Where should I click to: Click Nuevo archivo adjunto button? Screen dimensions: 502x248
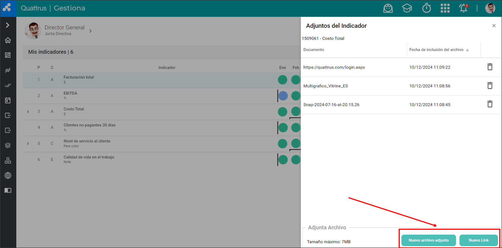click(x=428, y=240)
